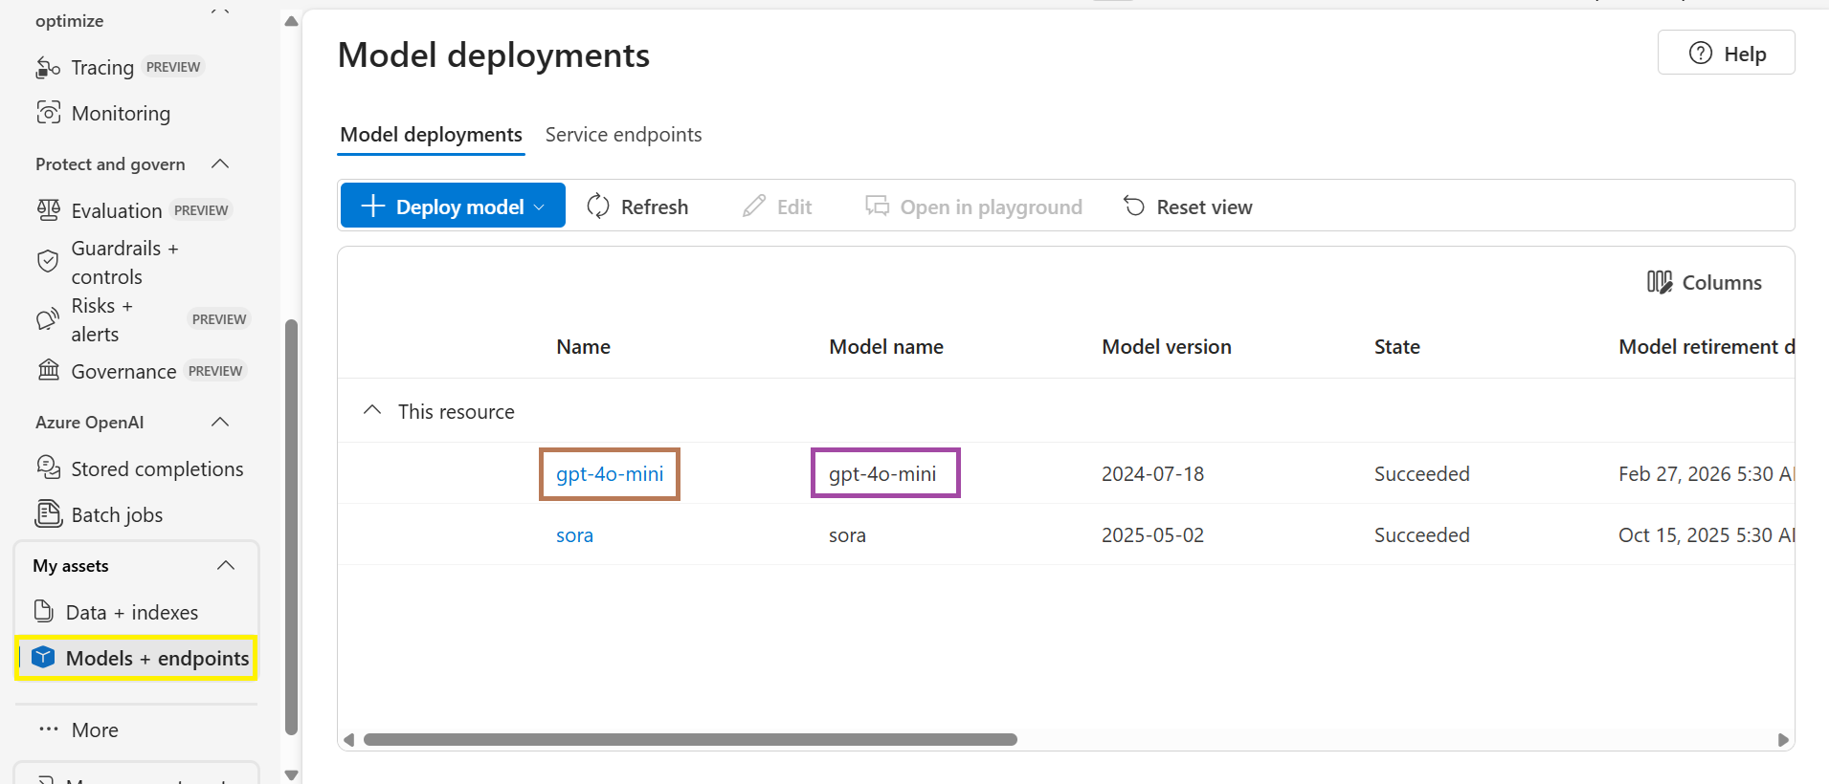Click the sora model name cell
The image size is (1829, 784).
(847, 534)
